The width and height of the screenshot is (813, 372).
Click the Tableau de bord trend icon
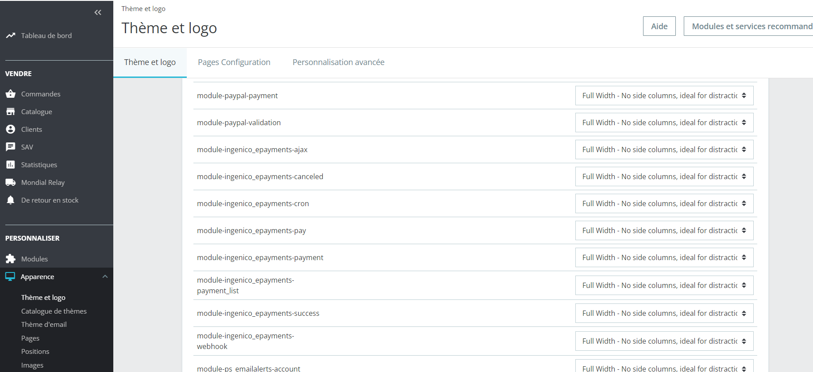11,35
